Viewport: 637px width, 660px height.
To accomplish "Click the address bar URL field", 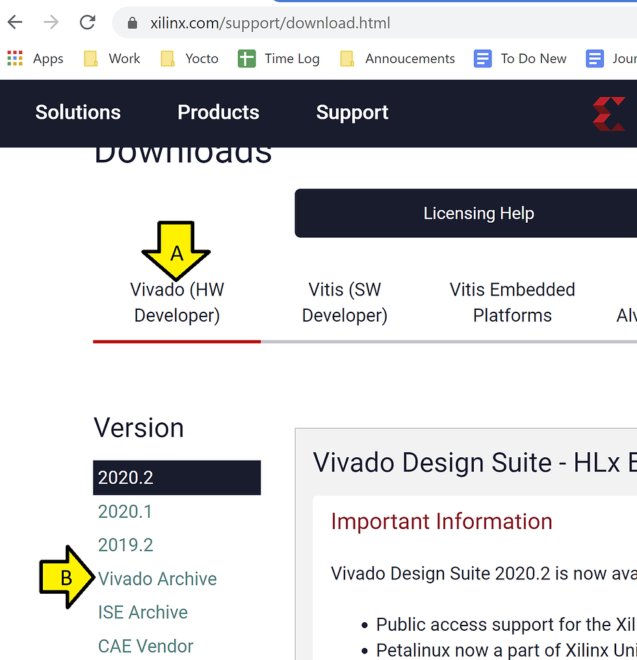I will (x=375, y=23).
